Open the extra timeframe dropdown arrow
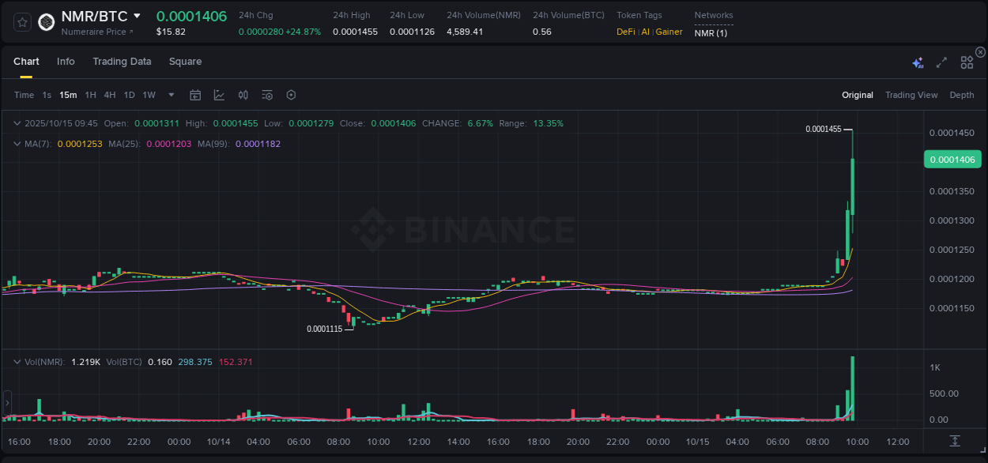988x463 pixels. coord(170,95)
